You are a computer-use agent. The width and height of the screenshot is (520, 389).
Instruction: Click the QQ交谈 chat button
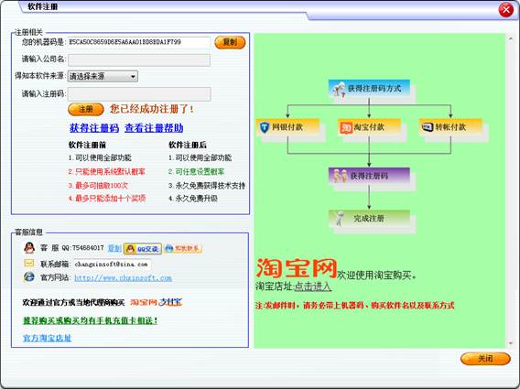tap(143, 249)
